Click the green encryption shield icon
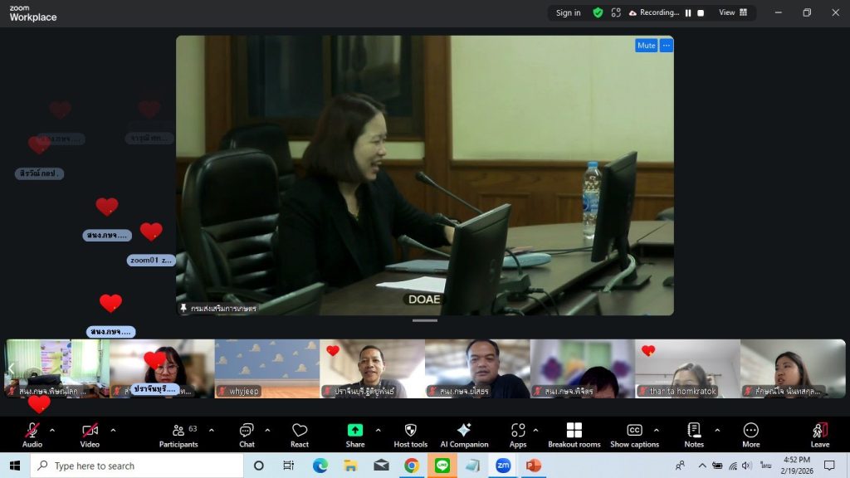This screenshot has height=478, width=850. pyautogui.click(x=598, y=12)
